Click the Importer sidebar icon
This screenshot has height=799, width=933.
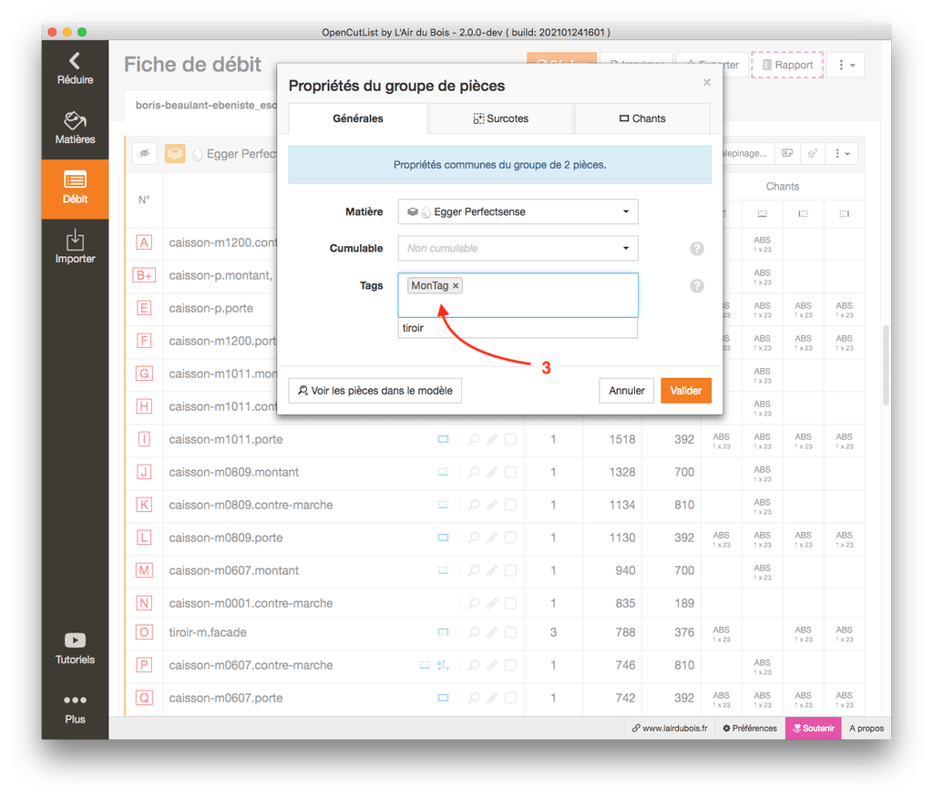(75, 247)
